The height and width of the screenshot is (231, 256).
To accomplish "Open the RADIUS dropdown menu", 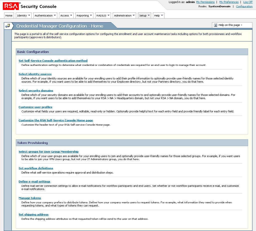I will [x=103, y=15].
